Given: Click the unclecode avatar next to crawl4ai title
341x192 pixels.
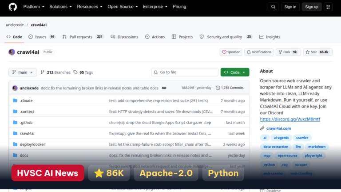Looking at the screenshot, I should tap(12, 52).
